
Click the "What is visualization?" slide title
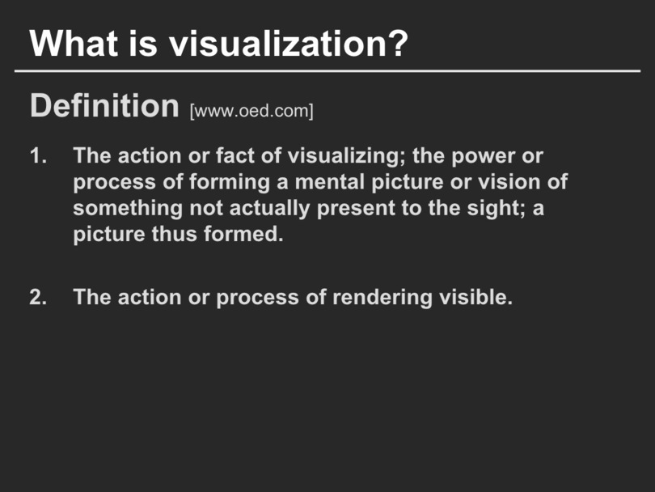(218, 43)
